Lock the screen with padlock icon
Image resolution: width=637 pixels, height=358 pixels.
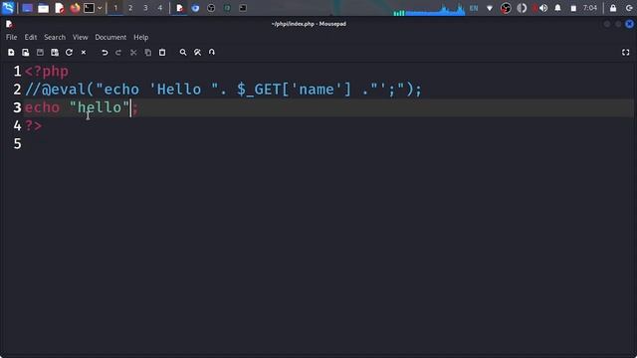point(613,8)
